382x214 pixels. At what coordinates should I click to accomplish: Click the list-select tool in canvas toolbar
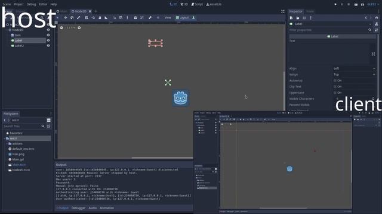coord(87,17)
